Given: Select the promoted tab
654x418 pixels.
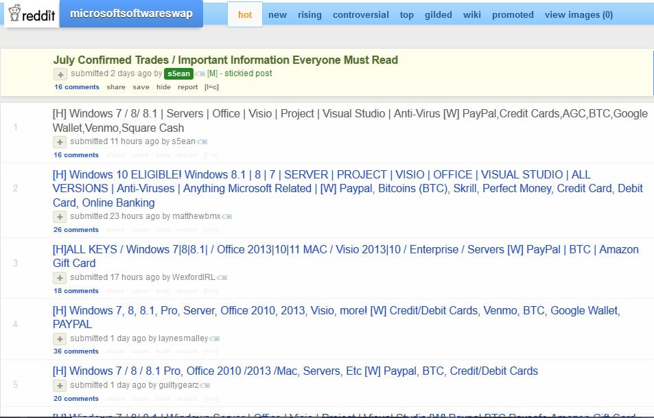Looking at the screenshot, I should [x=513, y=14].
